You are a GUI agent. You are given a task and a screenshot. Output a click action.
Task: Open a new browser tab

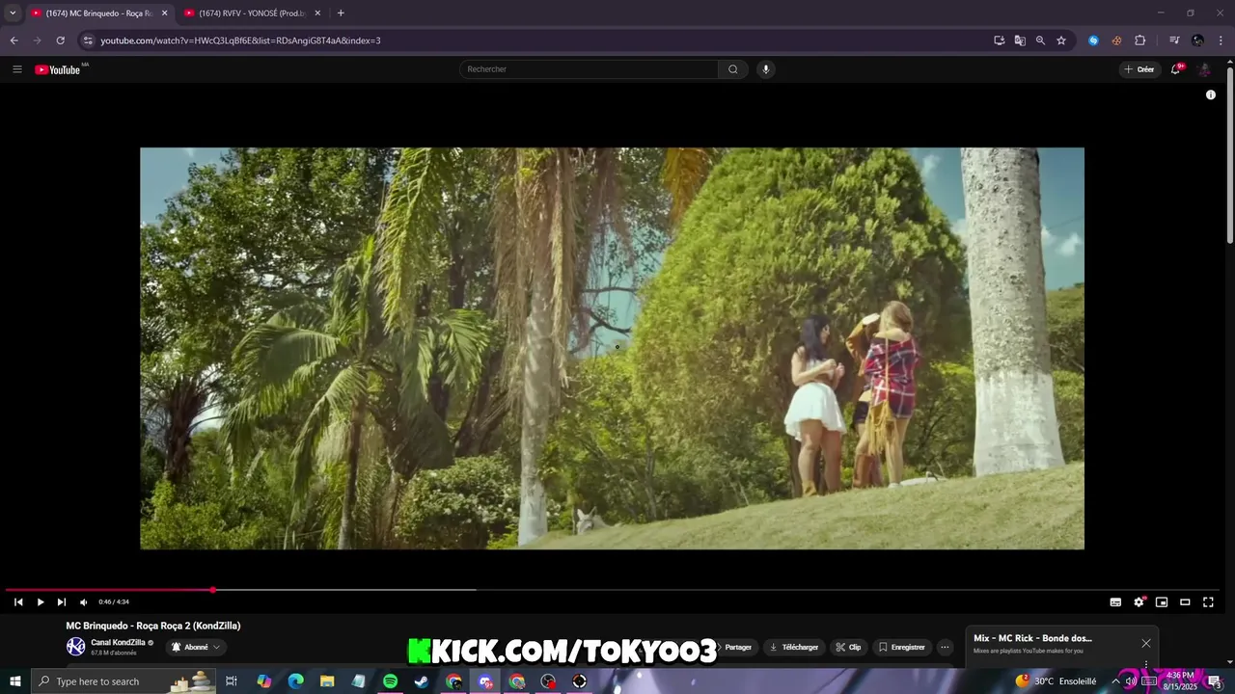[341, 13]
